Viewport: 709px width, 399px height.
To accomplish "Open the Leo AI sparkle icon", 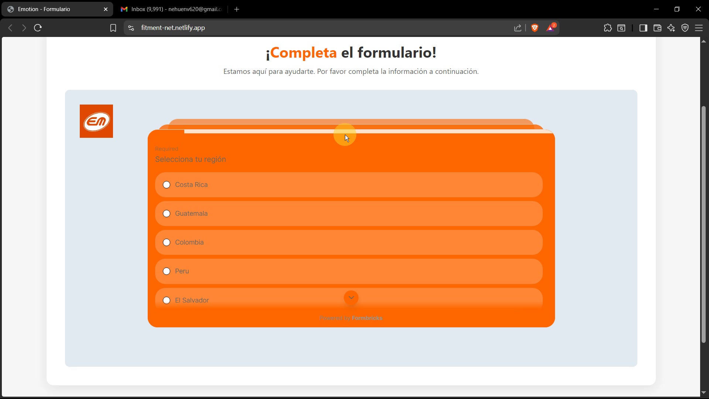I will pyautogui.click(x=671, y=28).
